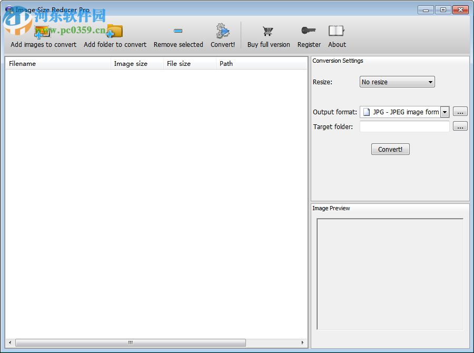Image resolution: width=474 pixels, height=353 pixels.
Task: Click the Remove selected toolbar icon
Action: pyautogui.click(x=178, y=31)
